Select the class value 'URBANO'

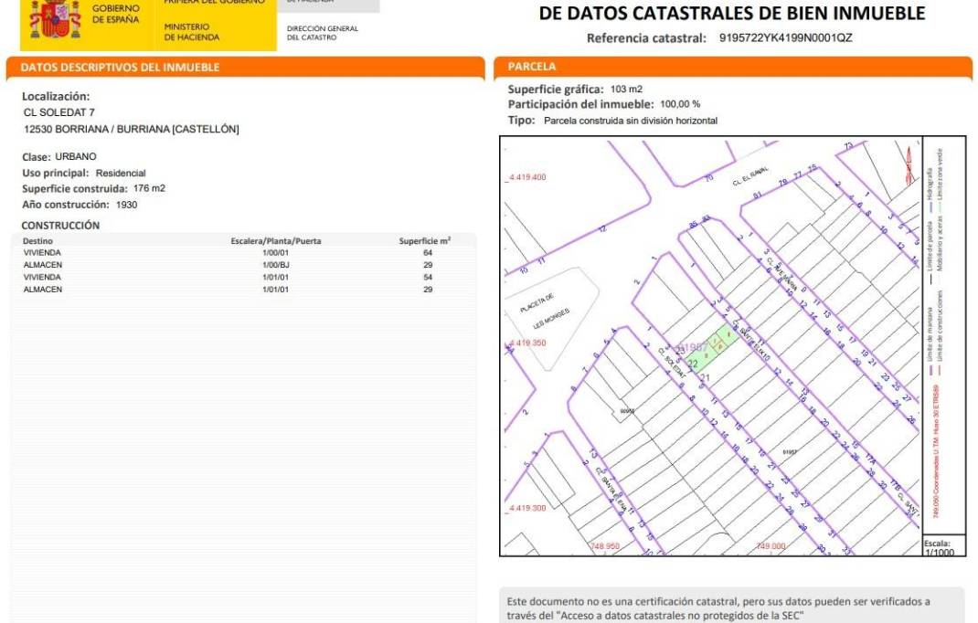pyautogui.click(x=76, y=156)
